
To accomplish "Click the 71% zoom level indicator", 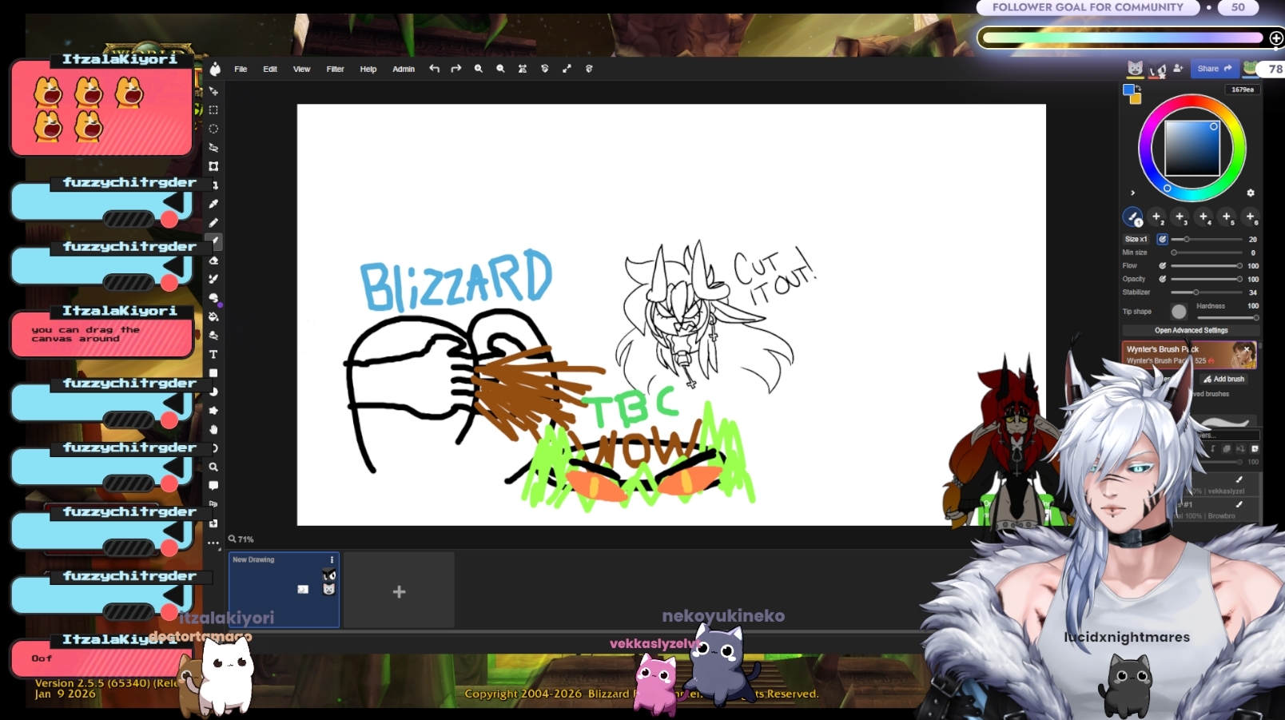I will 241,539.
